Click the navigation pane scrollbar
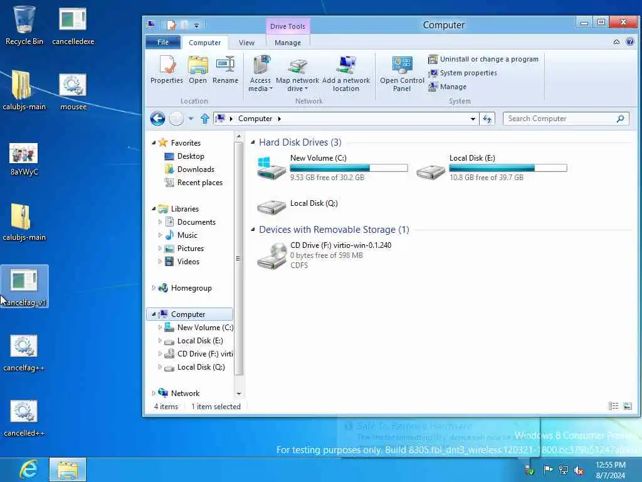Viewport: 642px width, 482px height. [x=239, y=258]
